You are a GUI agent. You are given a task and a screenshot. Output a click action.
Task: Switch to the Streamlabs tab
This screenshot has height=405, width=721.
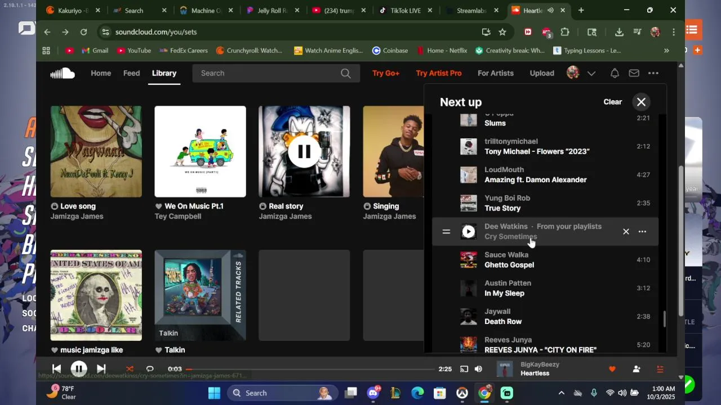[472, 10]
